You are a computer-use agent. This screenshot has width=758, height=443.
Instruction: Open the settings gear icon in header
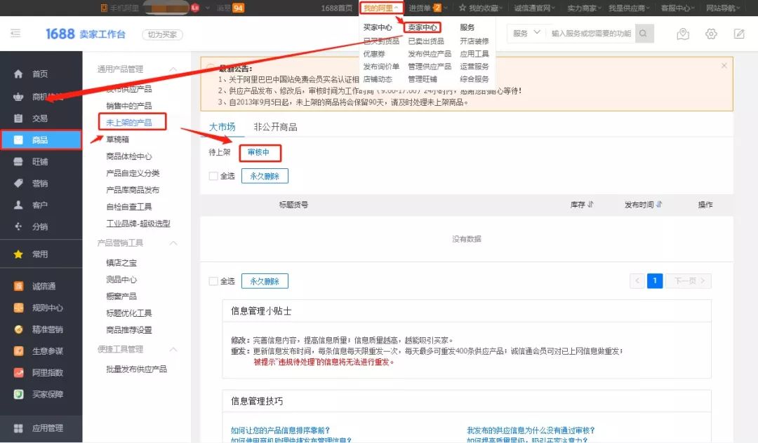[x=710, y=34]
